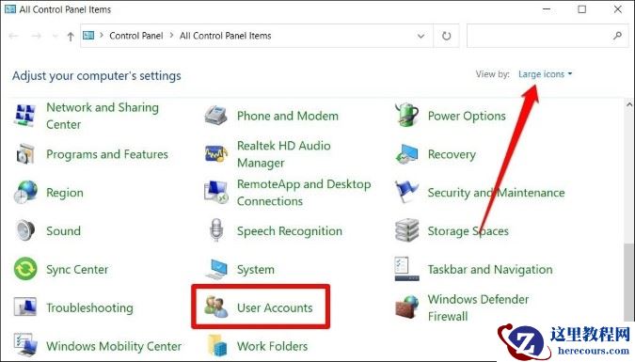Open the Realtek HD Audio Manager icon
The height and width of the screenshot is (362, 635).
[215, 154]
